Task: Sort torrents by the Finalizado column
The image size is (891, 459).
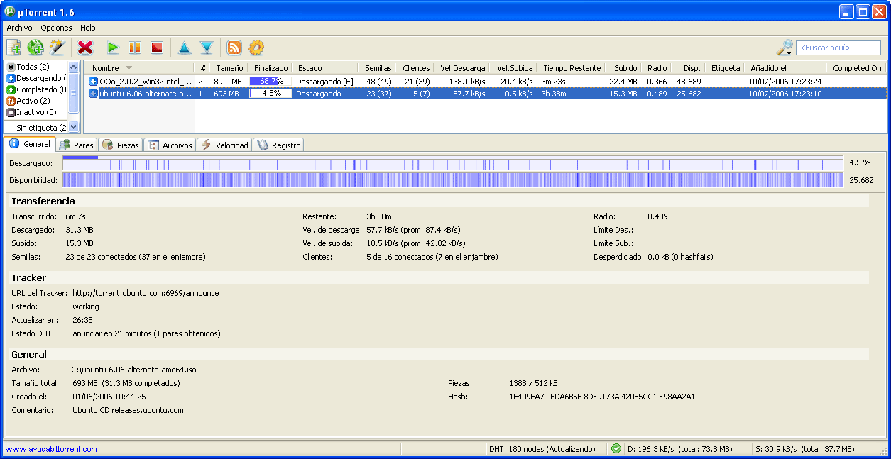Action: pos(269,68)
